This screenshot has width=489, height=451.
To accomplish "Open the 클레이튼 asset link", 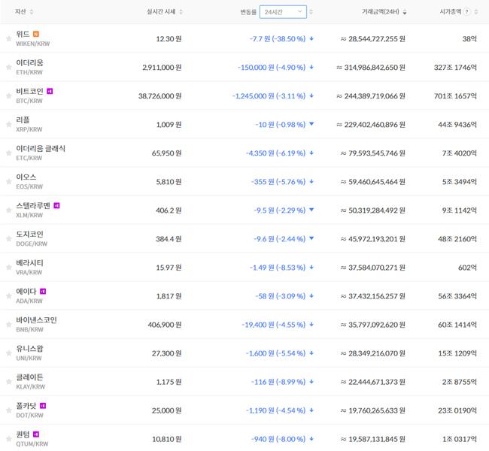I will [29, 377].
